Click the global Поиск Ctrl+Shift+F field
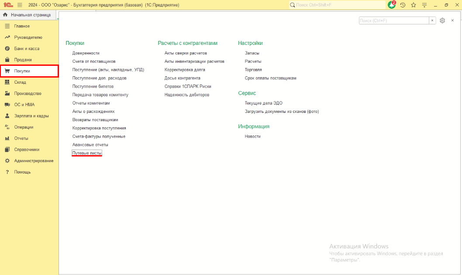 (340, 5)
